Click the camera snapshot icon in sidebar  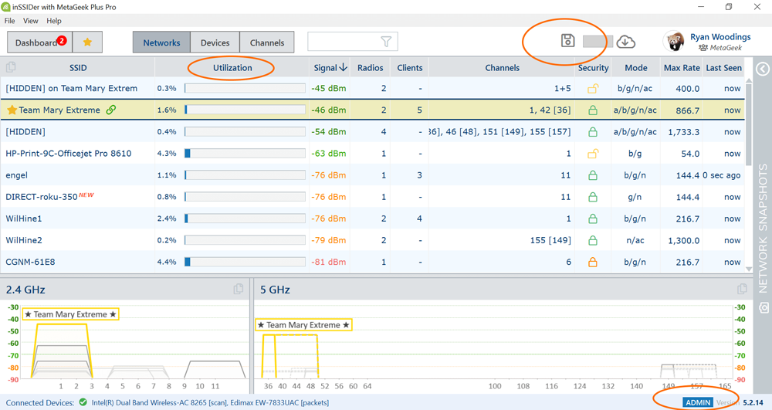point(764,308)
